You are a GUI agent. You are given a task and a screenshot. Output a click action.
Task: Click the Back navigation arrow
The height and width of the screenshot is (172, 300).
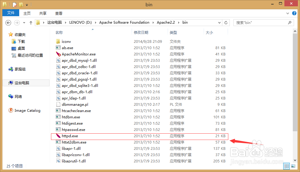(x=8, y=23)
